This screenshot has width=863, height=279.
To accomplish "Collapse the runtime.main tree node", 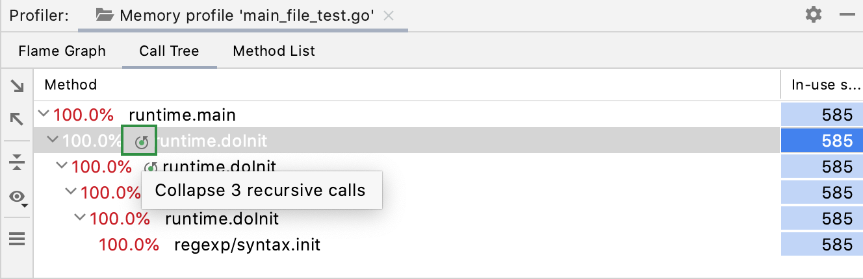I will pyautogui.click(x=44, y=115).
